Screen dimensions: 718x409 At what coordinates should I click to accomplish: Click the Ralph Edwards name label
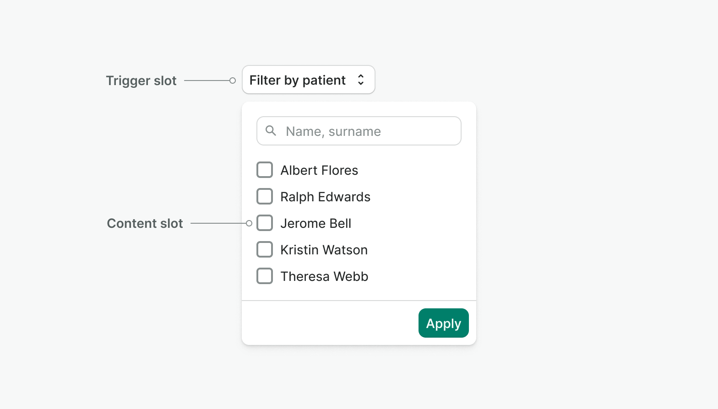325,197
